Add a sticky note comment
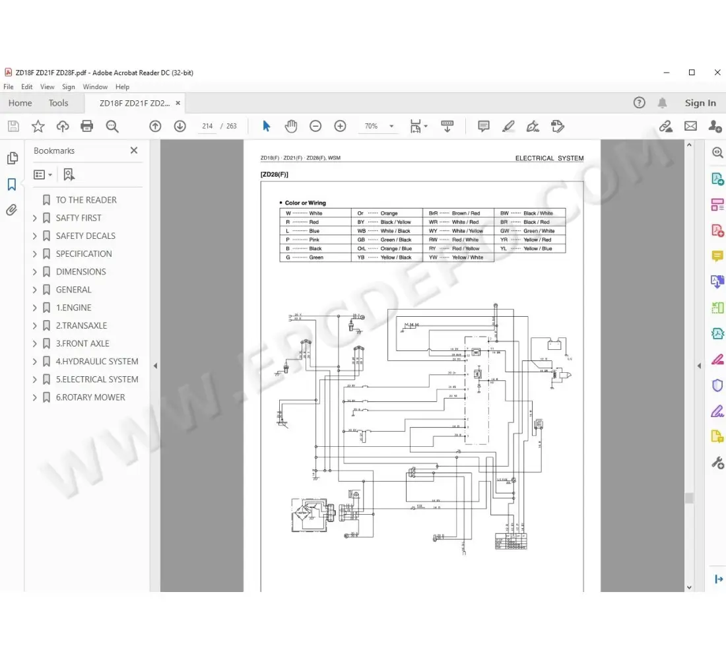Image resolution: width=726 pixels, height=660 pixels. (483, 126)
